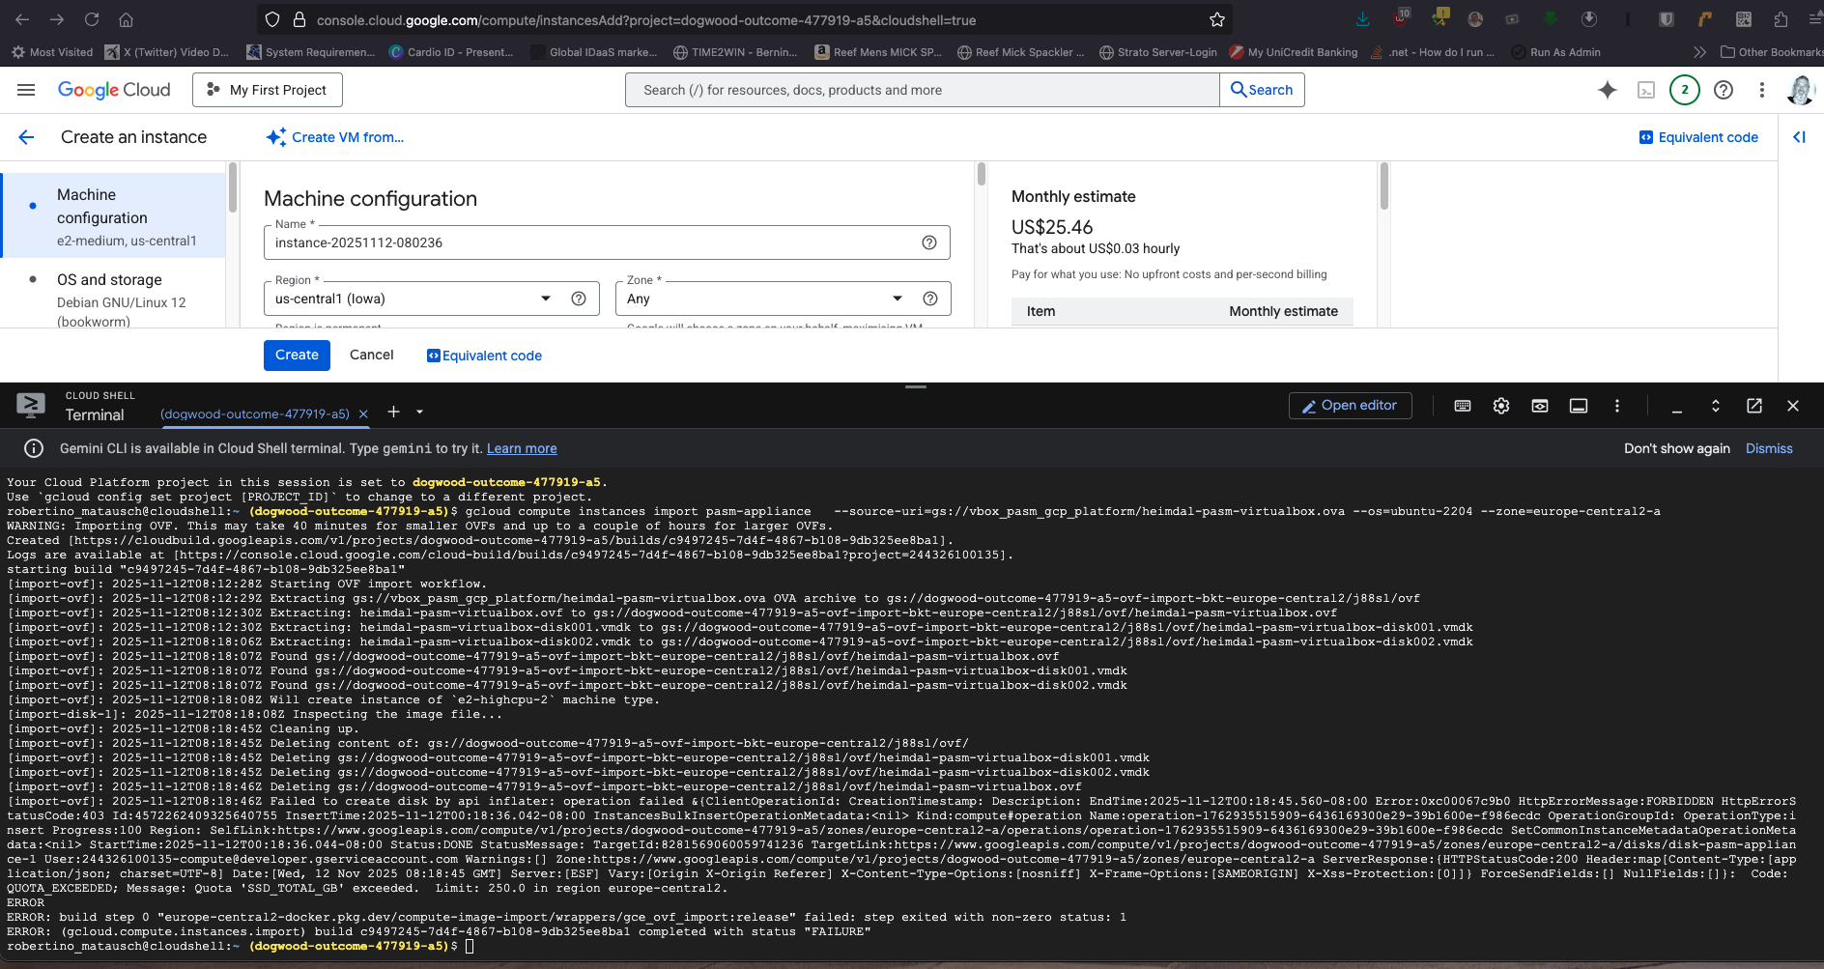Screen dimensions: 1824x969
Task: Click Don't show again on banner
Action: pos(1677,448)
